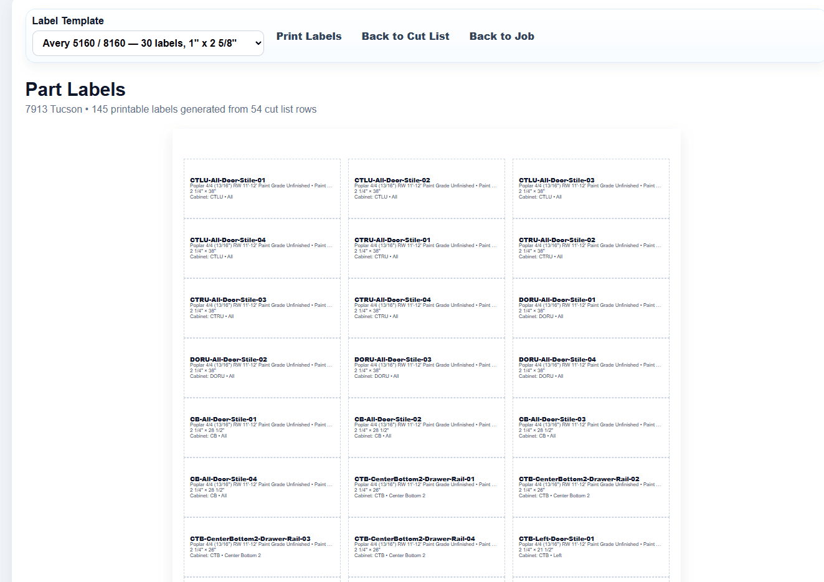824x582 pixels.
Task: Click the '7913 Tucson' job summary text
Action: [x=171, y=109]
